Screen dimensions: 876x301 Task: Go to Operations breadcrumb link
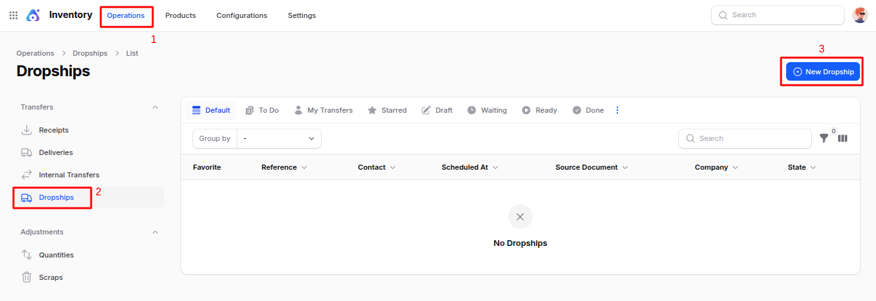[x=35, y=53]
